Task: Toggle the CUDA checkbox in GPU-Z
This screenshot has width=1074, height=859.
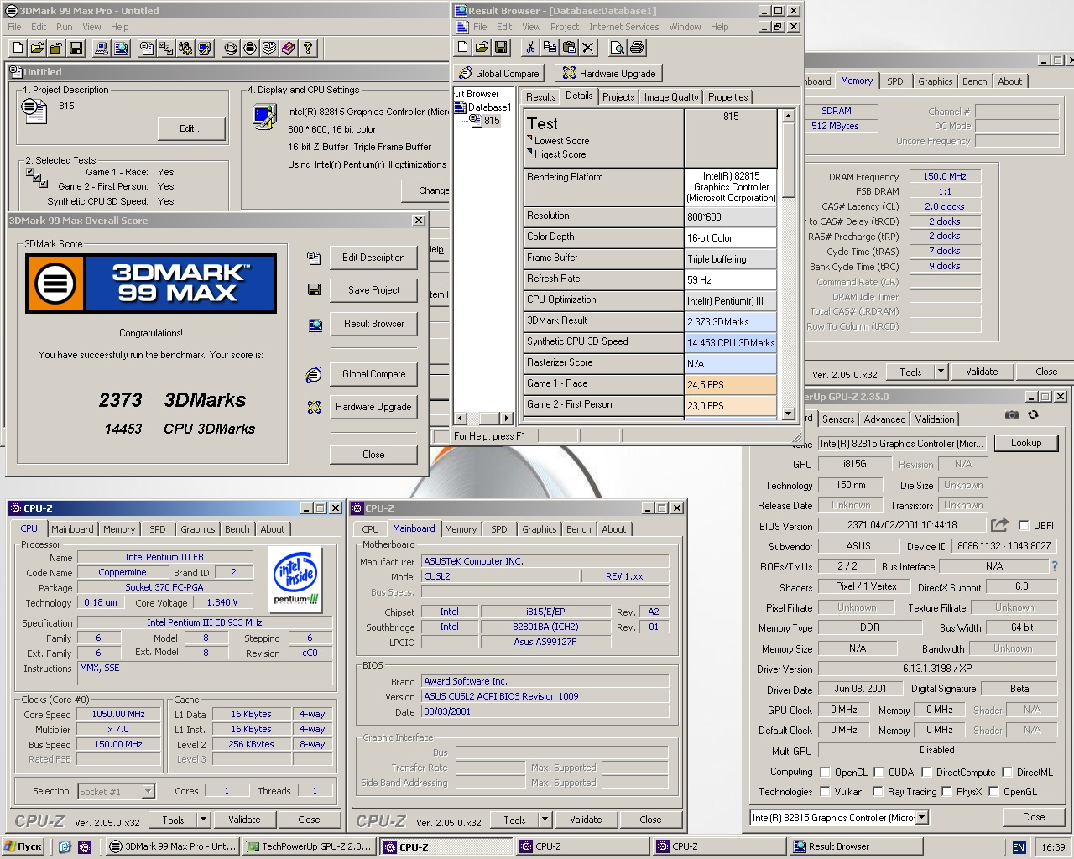Action: pyautogui.click(x=878, y=773)
